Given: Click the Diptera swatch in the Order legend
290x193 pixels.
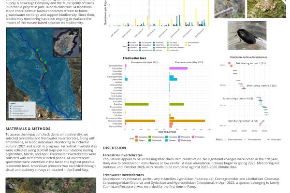Looking at the screenshot, I should (x=136, y=140).
